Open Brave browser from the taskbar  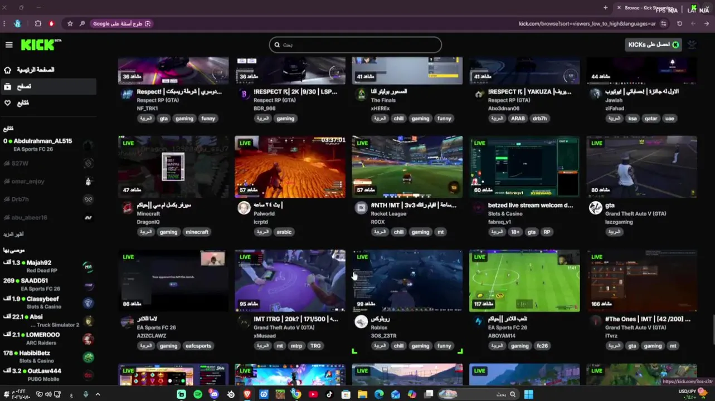point(247,394)
